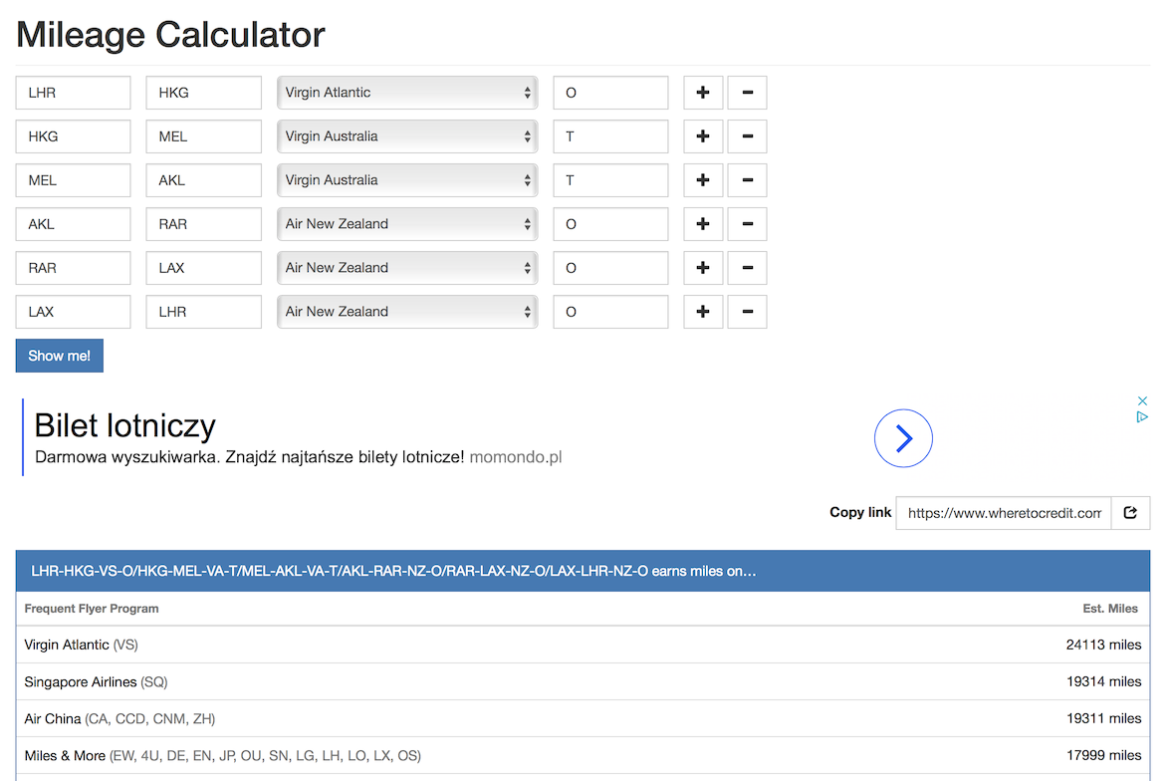Click the Mileage Calculator page heading

point(170,35)
